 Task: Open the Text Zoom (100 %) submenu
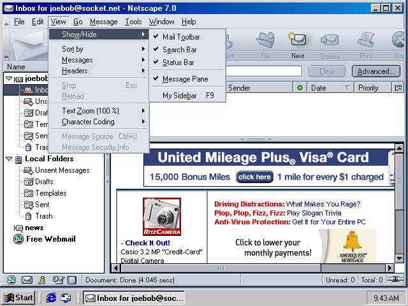(x=99, y=111)
